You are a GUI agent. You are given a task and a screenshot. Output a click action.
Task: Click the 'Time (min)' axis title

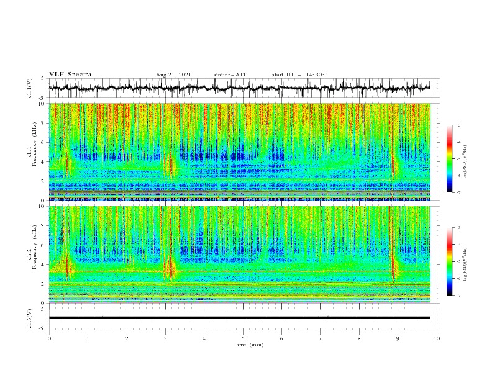click(x=248, y=345)
